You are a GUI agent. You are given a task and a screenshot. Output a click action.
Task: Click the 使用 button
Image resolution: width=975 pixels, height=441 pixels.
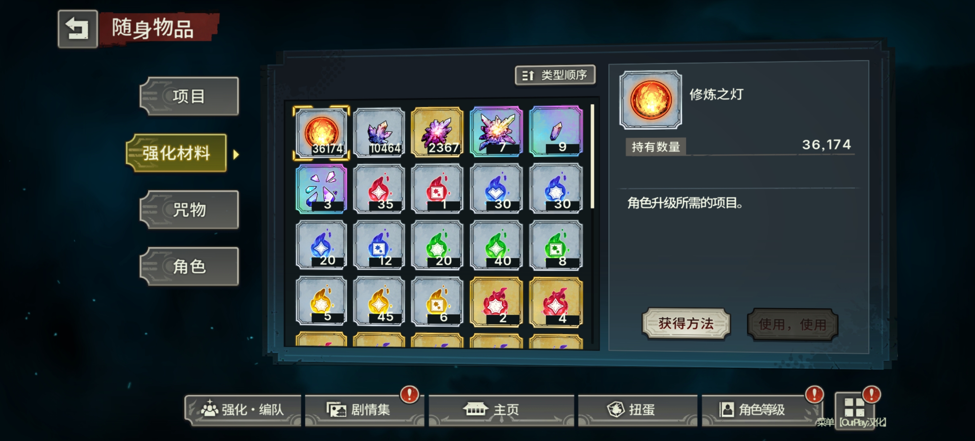coord(792,325)
